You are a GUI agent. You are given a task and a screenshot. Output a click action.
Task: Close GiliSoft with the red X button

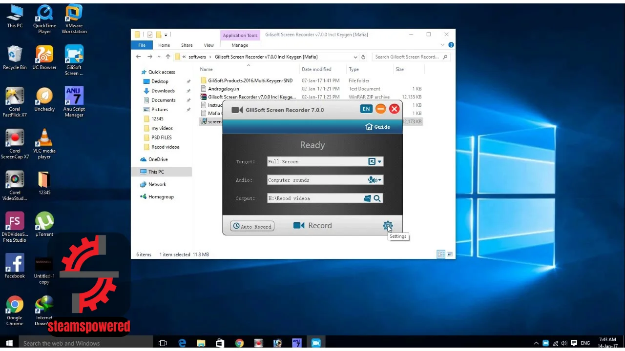pyautogui.click(x=395, y=109)
